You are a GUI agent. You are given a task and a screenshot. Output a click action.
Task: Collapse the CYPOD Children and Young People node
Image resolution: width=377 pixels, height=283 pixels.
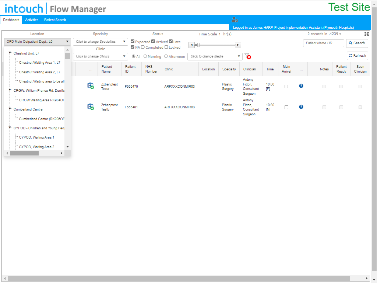coord(10,127)
